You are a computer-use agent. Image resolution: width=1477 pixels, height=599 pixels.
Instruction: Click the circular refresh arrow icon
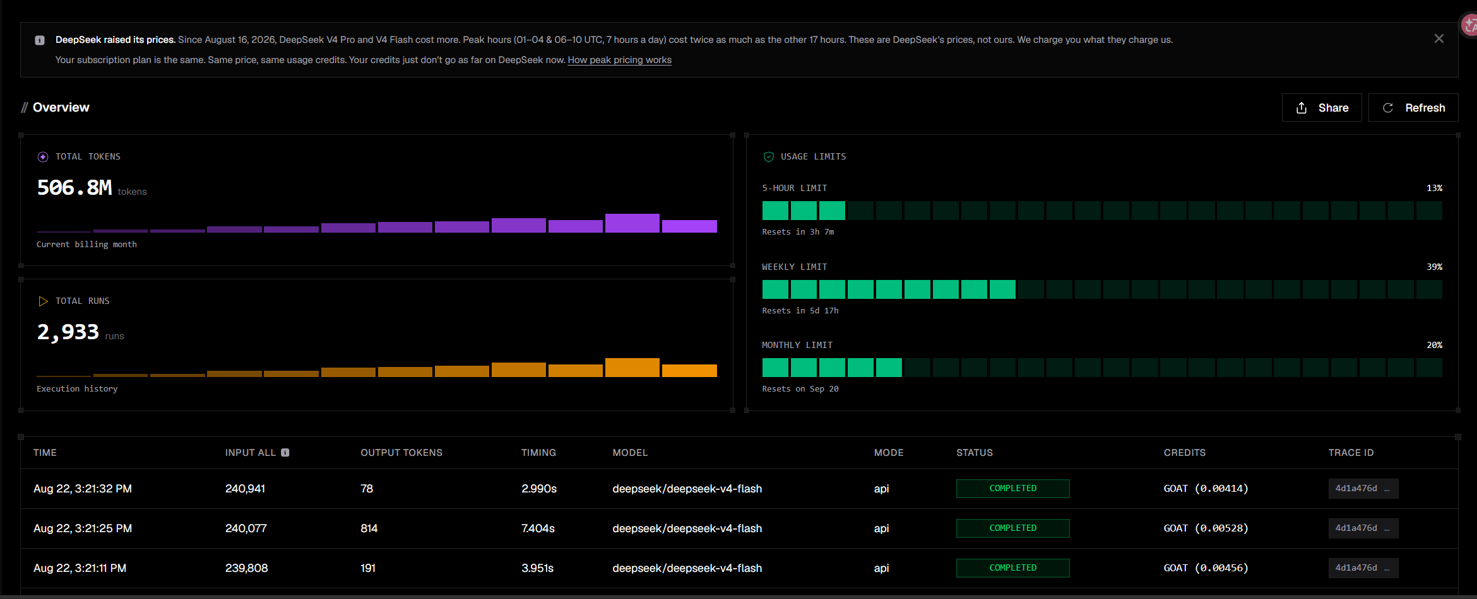coord(1388,108)
